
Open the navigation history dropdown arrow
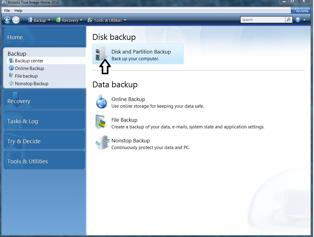coord(22,20)
